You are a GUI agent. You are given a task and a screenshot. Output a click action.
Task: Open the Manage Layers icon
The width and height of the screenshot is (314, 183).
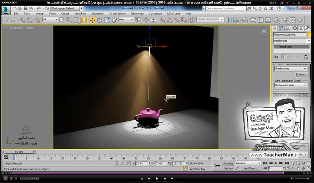(245, 20)
